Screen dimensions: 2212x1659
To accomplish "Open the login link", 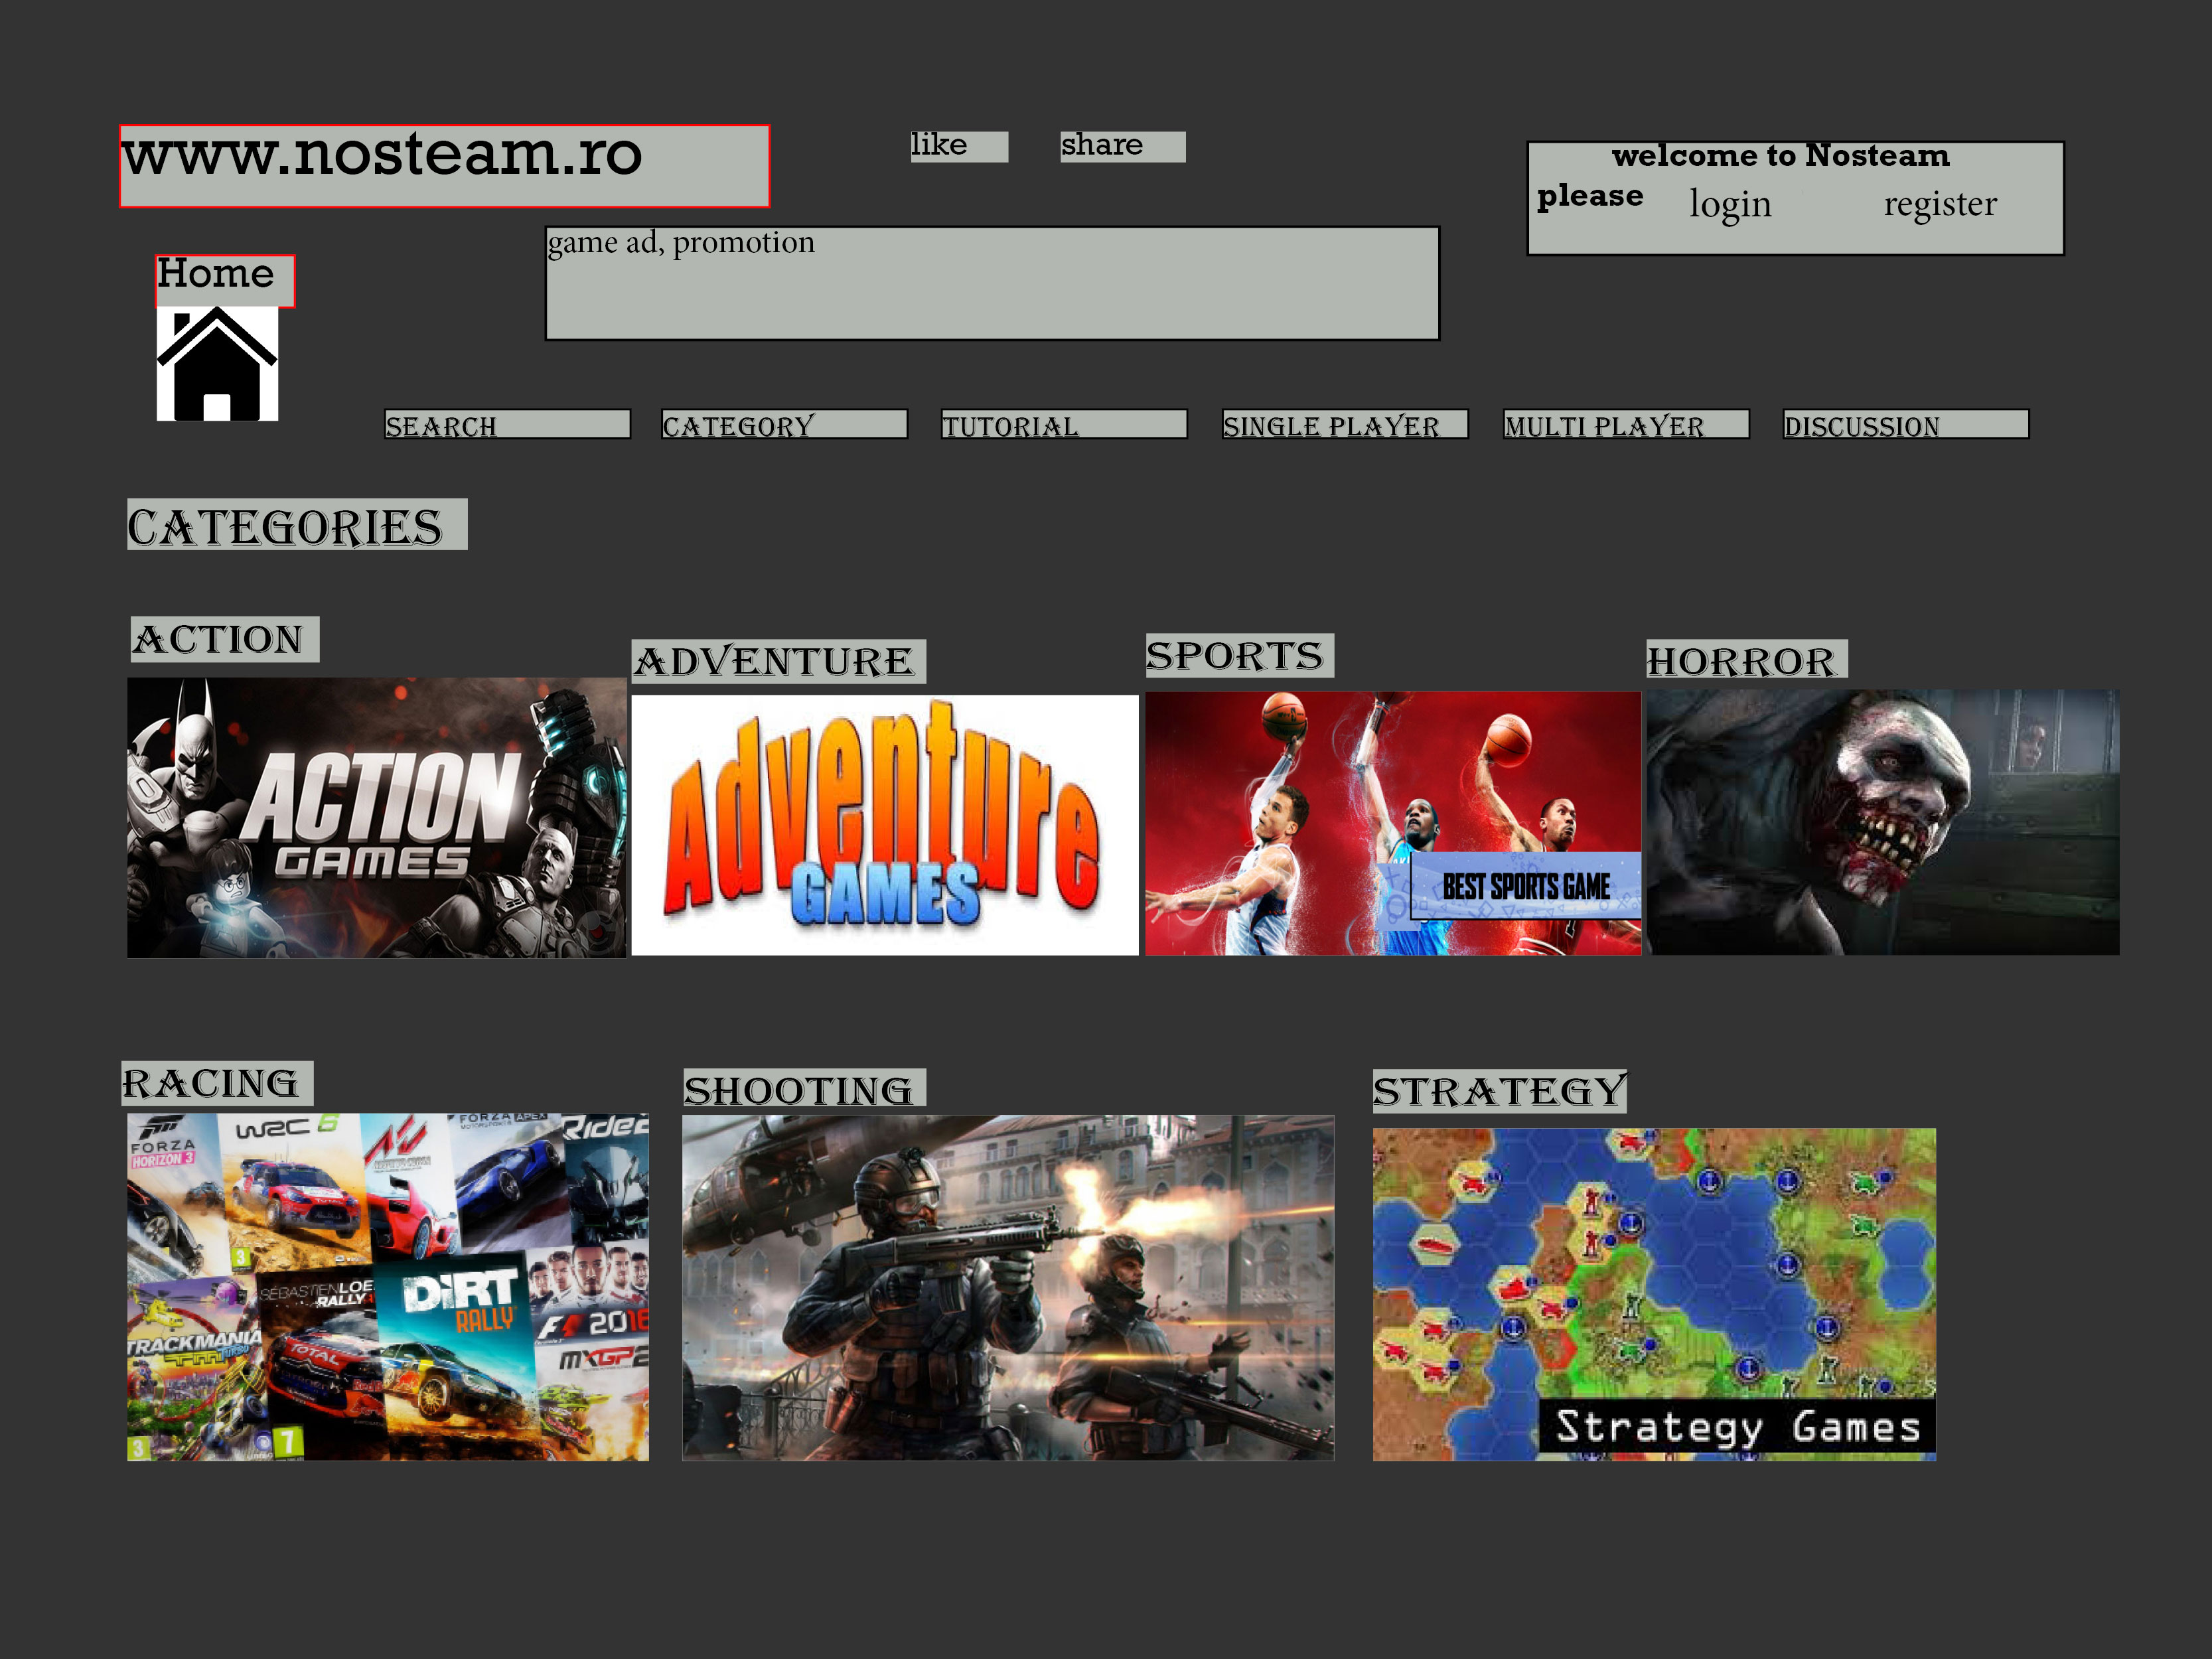I will click(x=1730, y=204).
